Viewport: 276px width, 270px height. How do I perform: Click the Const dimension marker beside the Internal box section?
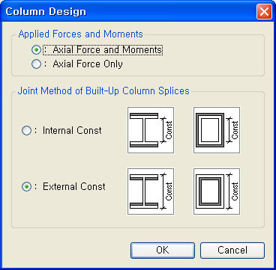click(x=233, y=130)
